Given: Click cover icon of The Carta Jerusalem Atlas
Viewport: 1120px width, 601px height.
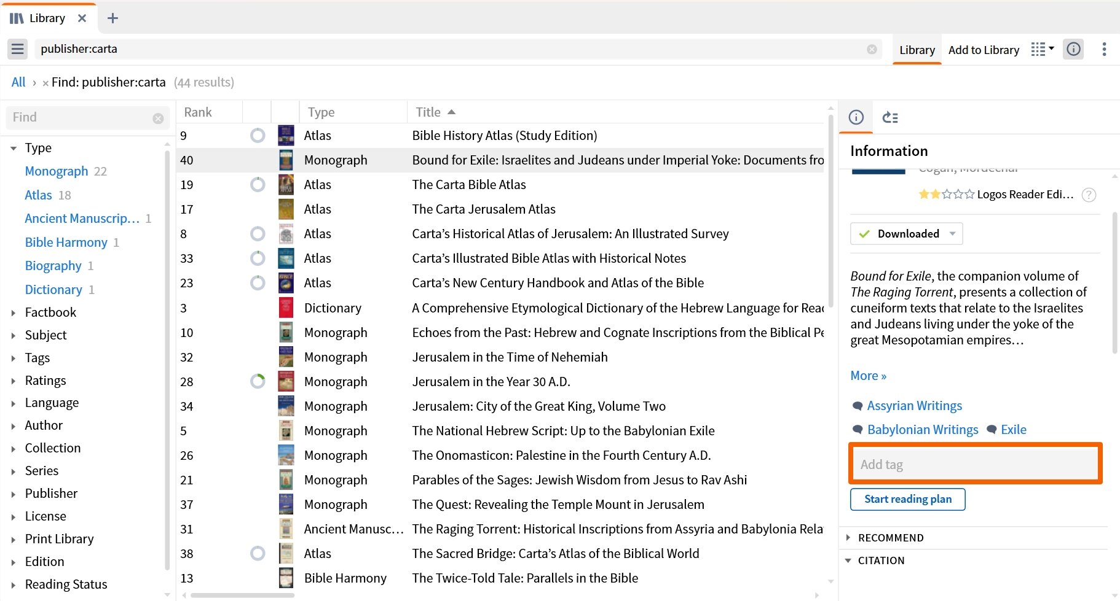Looking at the screenshot, I should (x=286, y=209).
